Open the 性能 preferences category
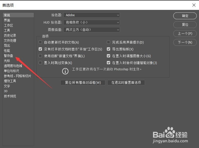The height and width of the screenshot is (148, 199). pyautogui.click(x=7, y=51)
